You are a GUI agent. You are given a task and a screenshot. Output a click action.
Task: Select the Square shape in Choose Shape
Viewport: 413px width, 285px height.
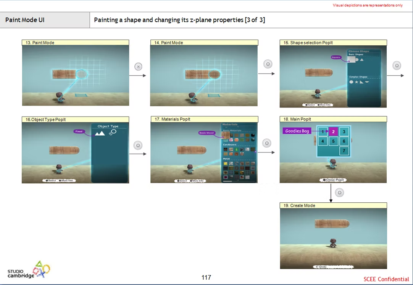click(x=352, y=60)
